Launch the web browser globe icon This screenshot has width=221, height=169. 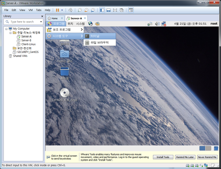click(x=90, y=24)
